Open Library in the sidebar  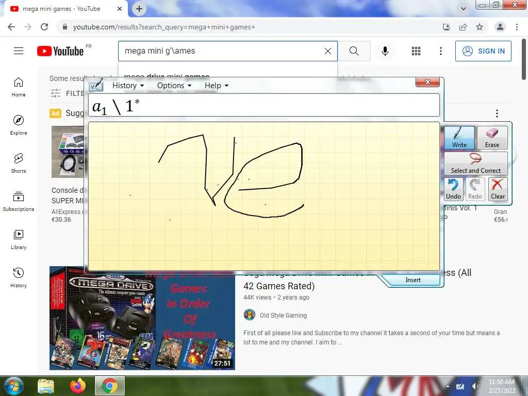click(19, 239)
